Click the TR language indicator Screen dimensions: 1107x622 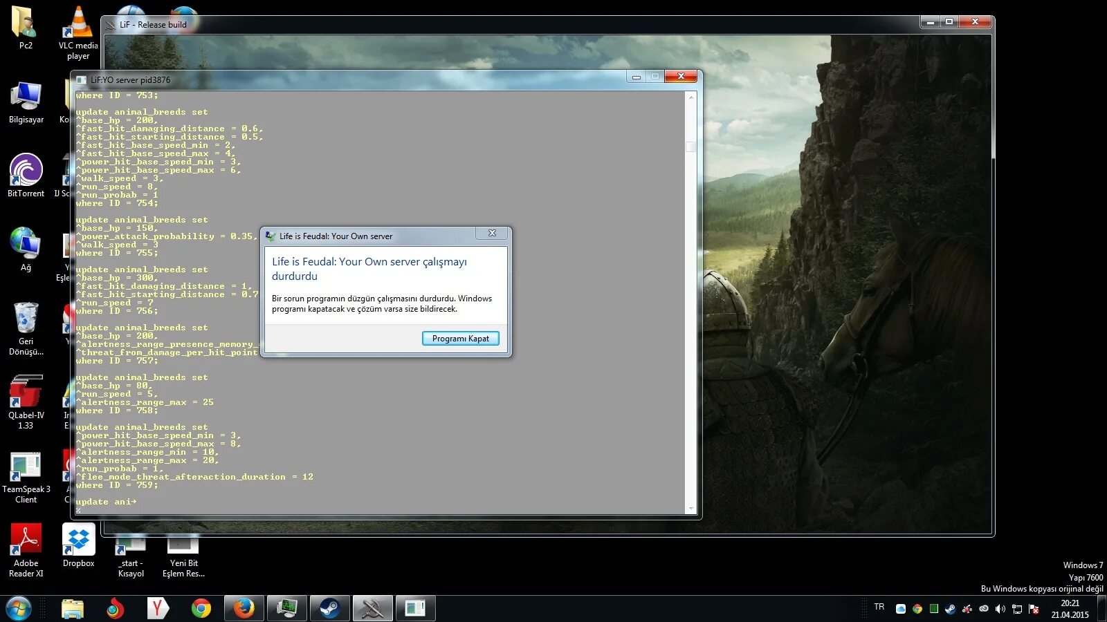tap(879, 607)
